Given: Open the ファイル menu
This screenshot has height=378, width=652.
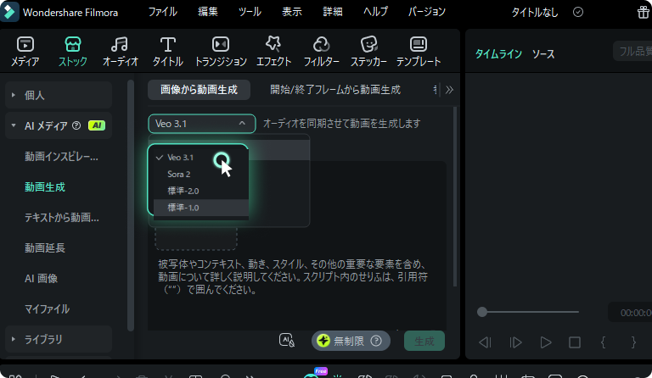Looking at the screenshot, I should (x=163, y=12).
